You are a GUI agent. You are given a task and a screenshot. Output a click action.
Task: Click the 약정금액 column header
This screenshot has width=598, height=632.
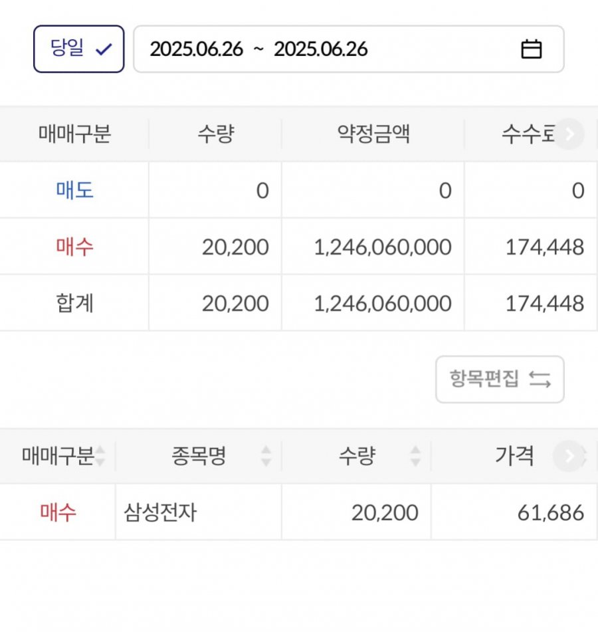(373, 134)
